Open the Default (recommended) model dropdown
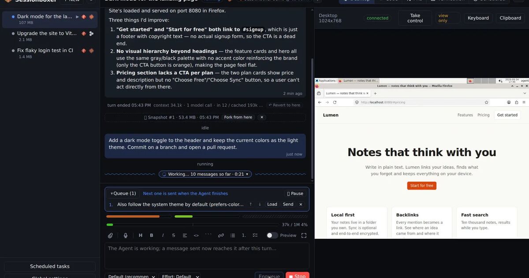The image size is (529, 278). tap(131, 277)
